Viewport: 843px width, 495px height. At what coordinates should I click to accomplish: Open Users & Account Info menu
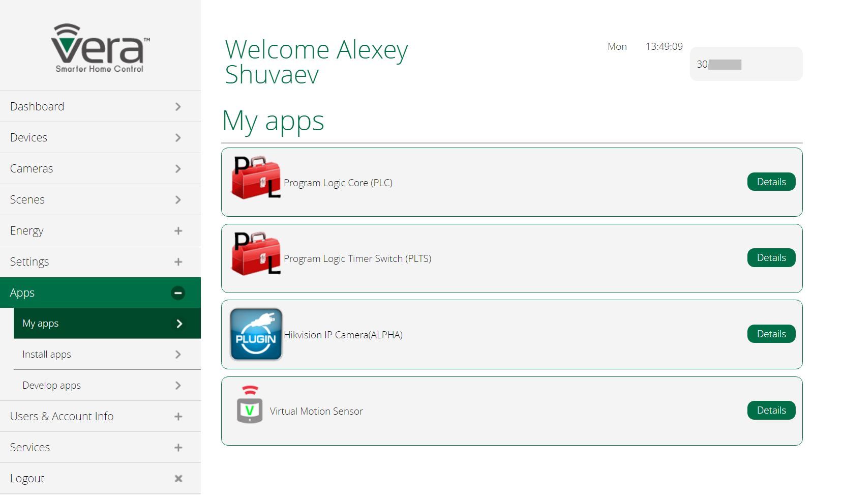point(100,416)
